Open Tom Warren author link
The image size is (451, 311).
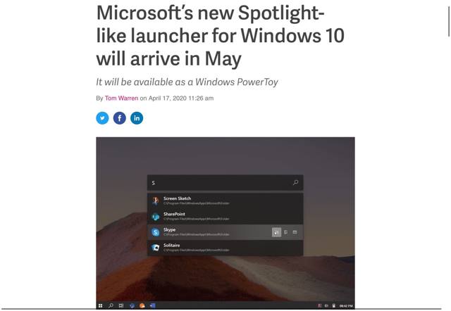click(121, 99)
